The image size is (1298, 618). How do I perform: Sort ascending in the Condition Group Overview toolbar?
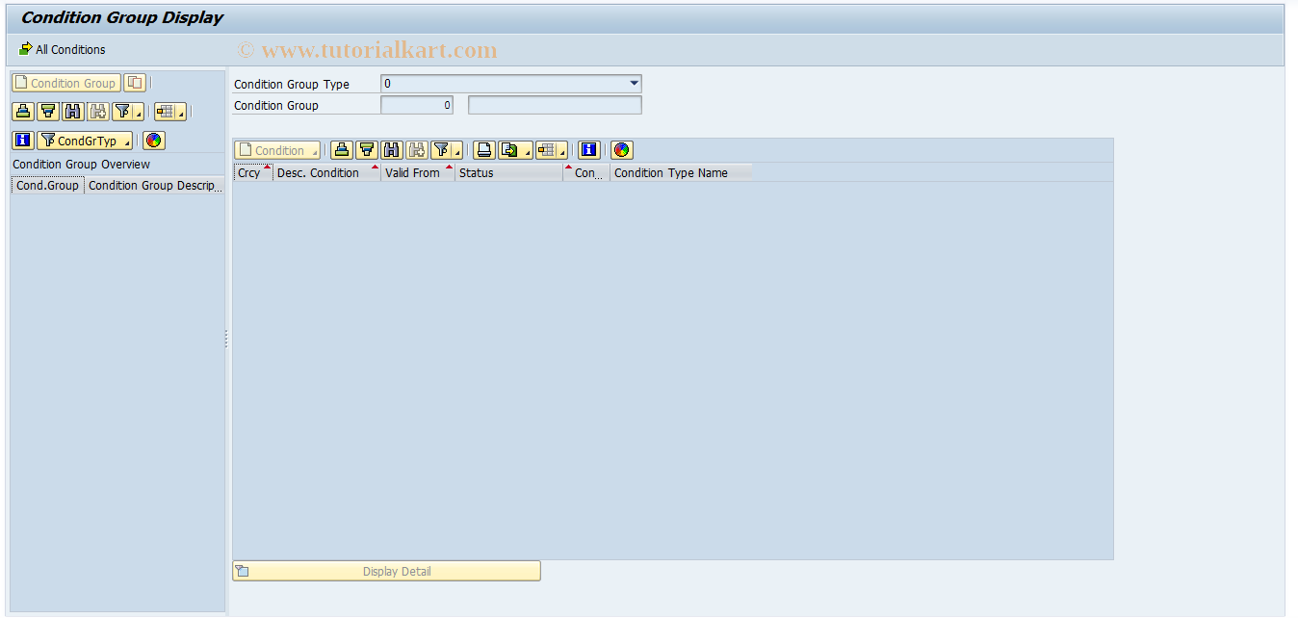coord(23,112)
